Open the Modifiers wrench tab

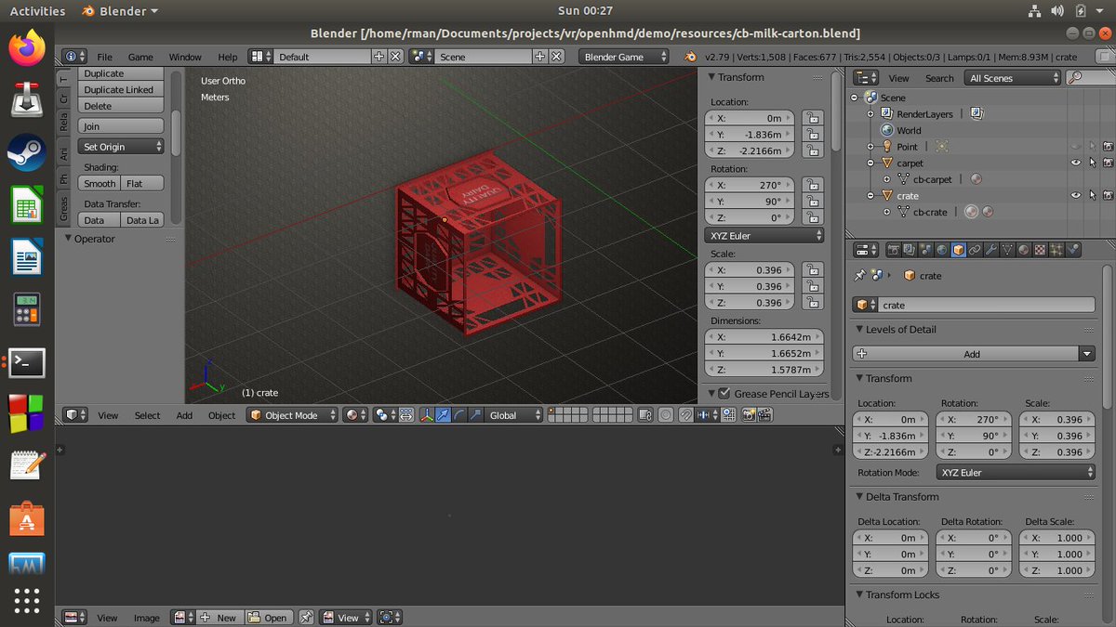point(989,249)
